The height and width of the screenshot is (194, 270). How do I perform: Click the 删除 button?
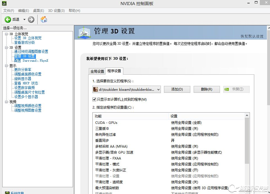tap(206, 89)
